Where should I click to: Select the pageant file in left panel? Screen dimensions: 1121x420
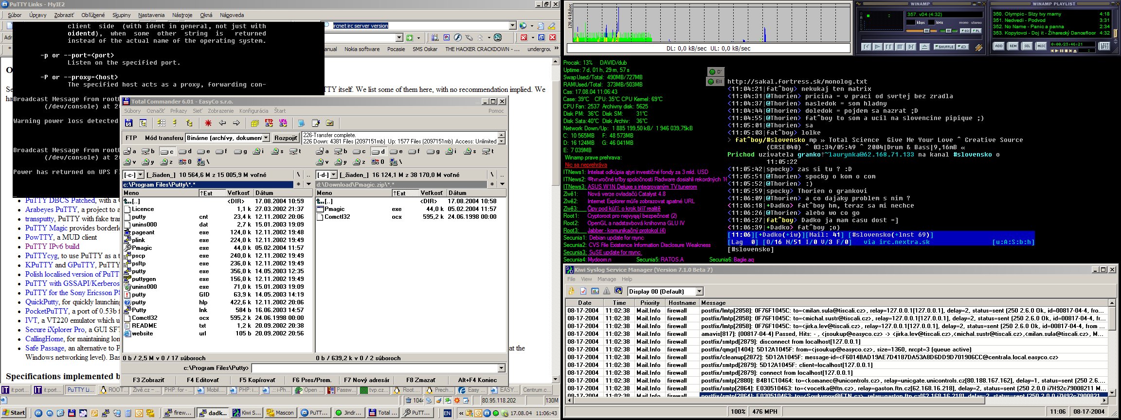[x=143, y=232]
